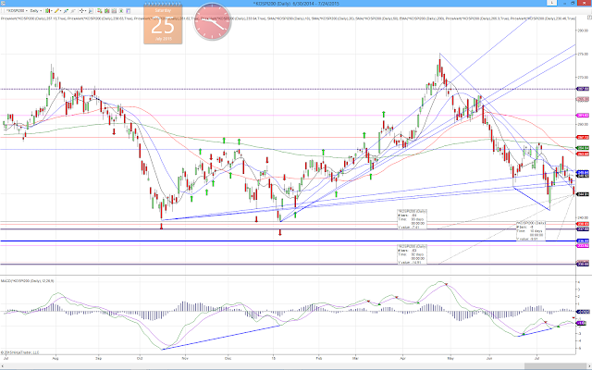Click the Aug label on time axis
This screenshot has width=592, height=370.
coord(55,356)
